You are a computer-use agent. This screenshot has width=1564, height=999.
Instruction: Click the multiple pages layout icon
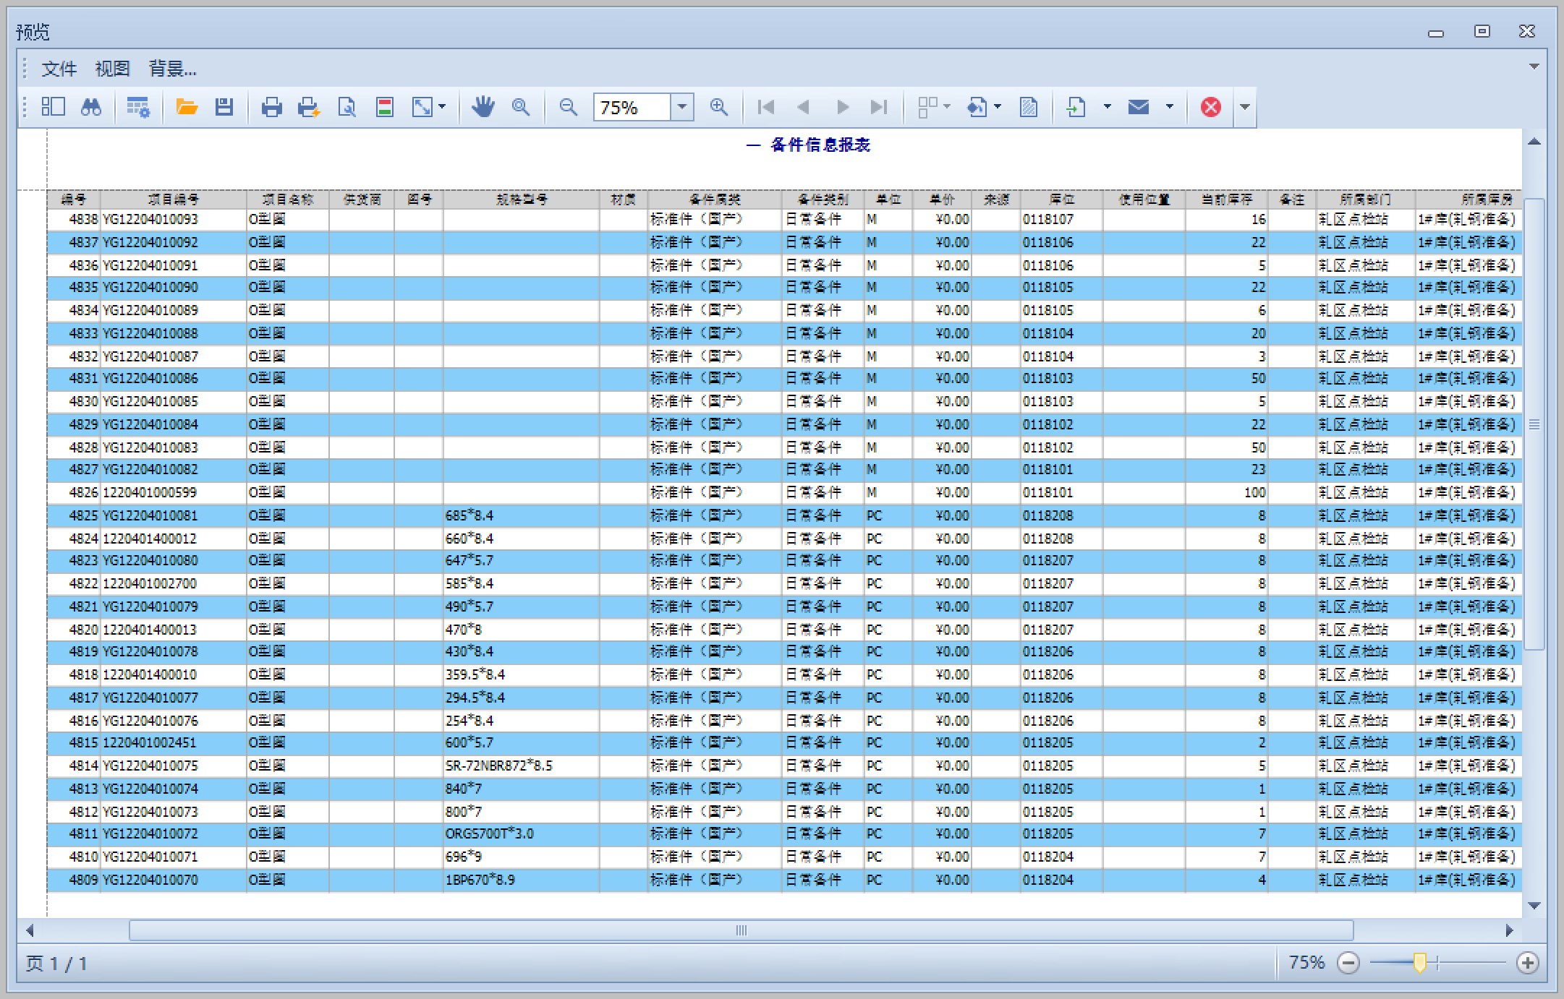coord(927,107)
